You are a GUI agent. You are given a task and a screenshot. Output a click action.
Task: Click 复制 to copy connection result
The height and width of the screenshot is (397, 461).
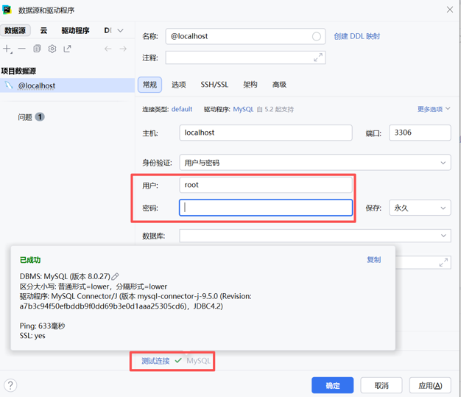[373, 260]
